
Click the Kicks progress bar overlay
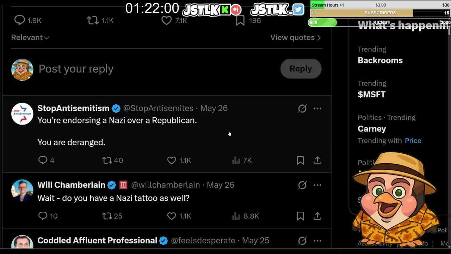[379, 22]
